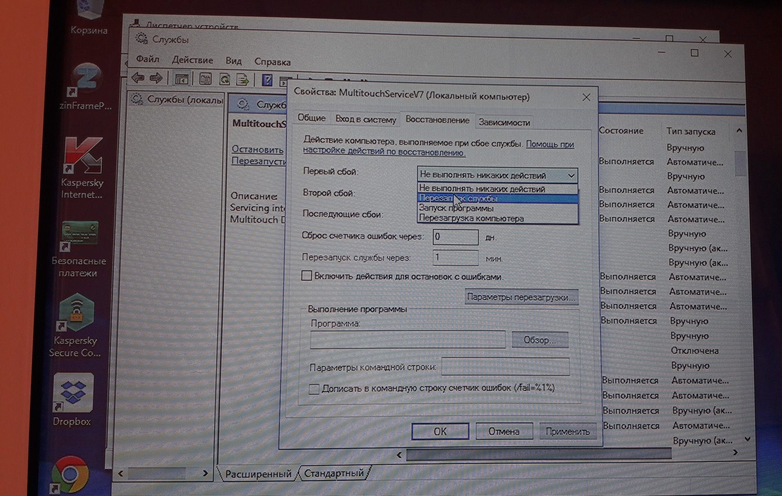Click the restart service minutes field
782x496 pixels.
point(455,258)
